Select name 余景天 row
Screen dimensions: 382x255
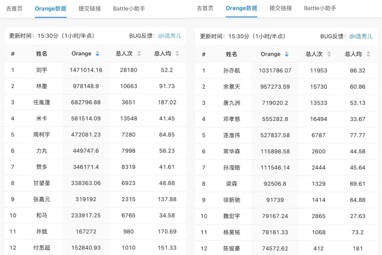(x=232, y=87)
